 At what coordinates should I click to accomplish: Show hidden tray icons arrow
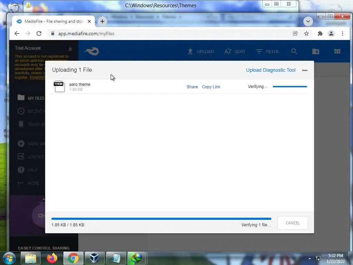(x=310, y=258)
